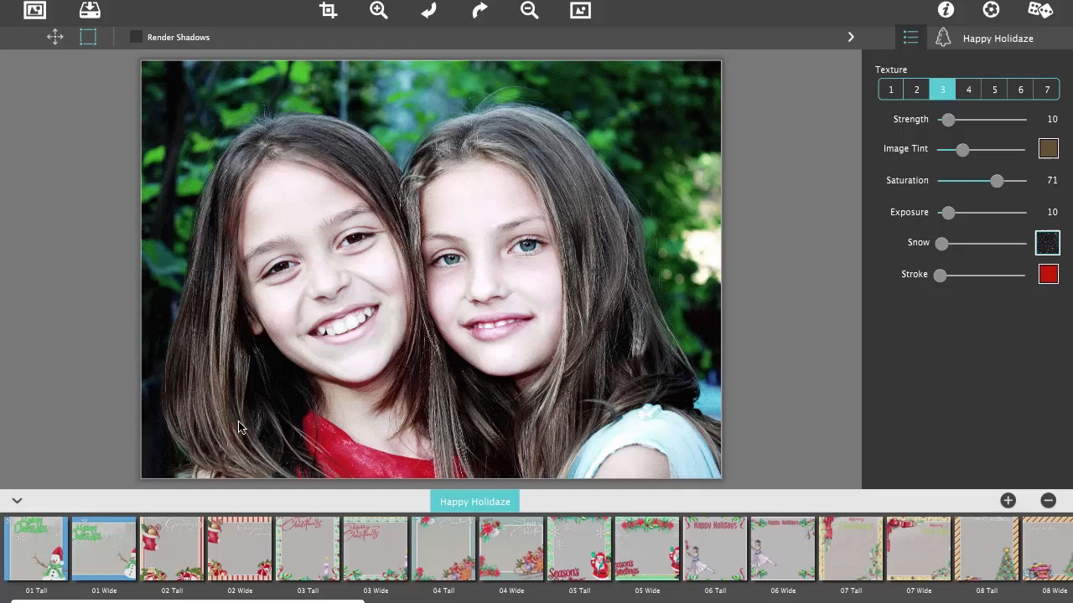Open the red Stroke color swatch
Viewport: 1073px width, 603px height.
[x=1049, y=275]
